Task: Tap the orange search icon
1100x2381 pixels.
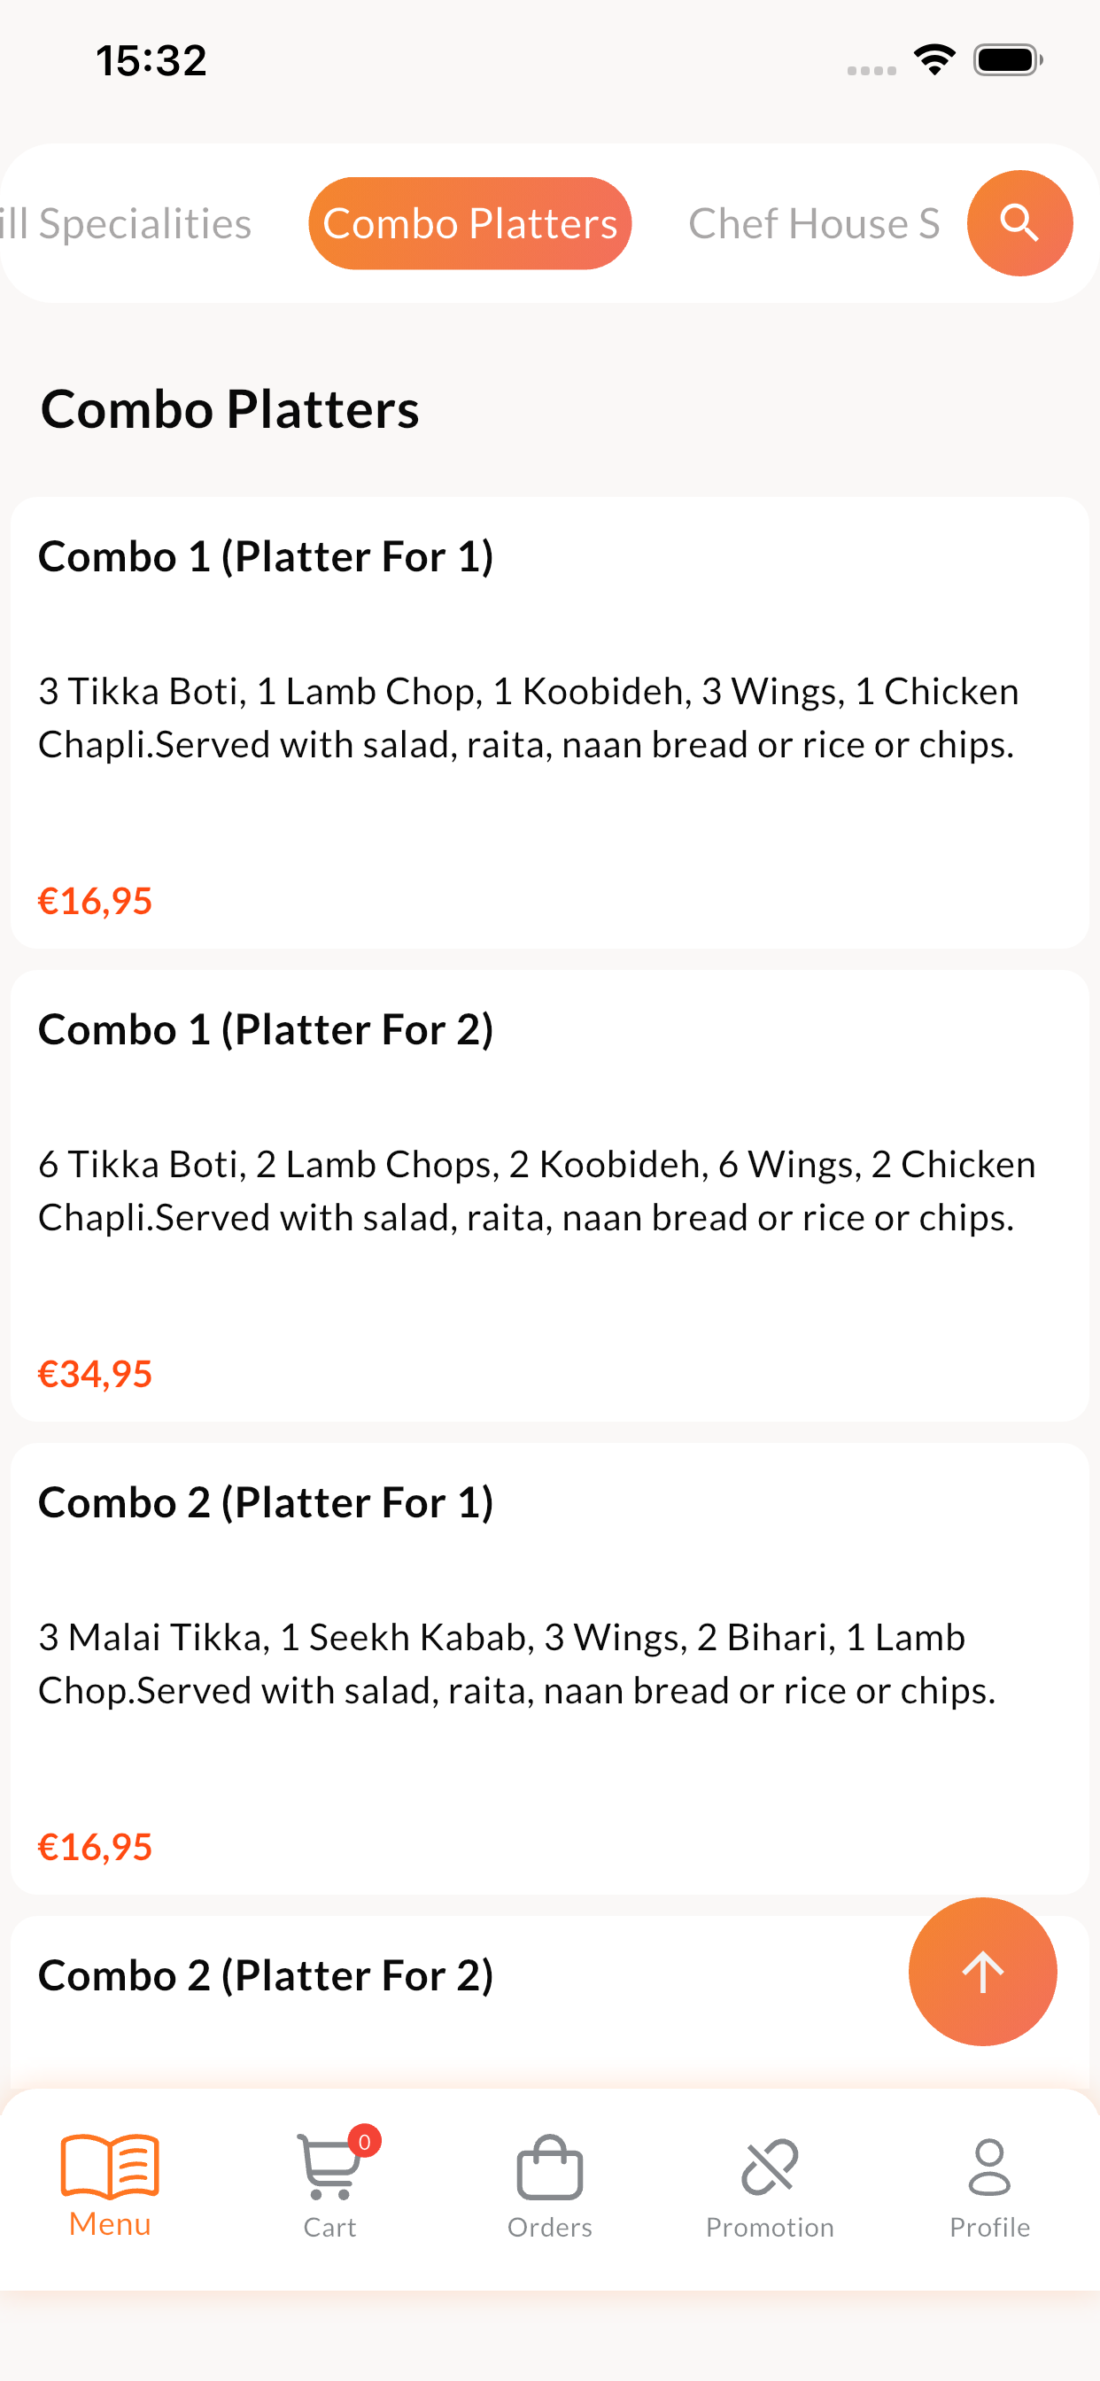Action: [x=1019, y=222]
